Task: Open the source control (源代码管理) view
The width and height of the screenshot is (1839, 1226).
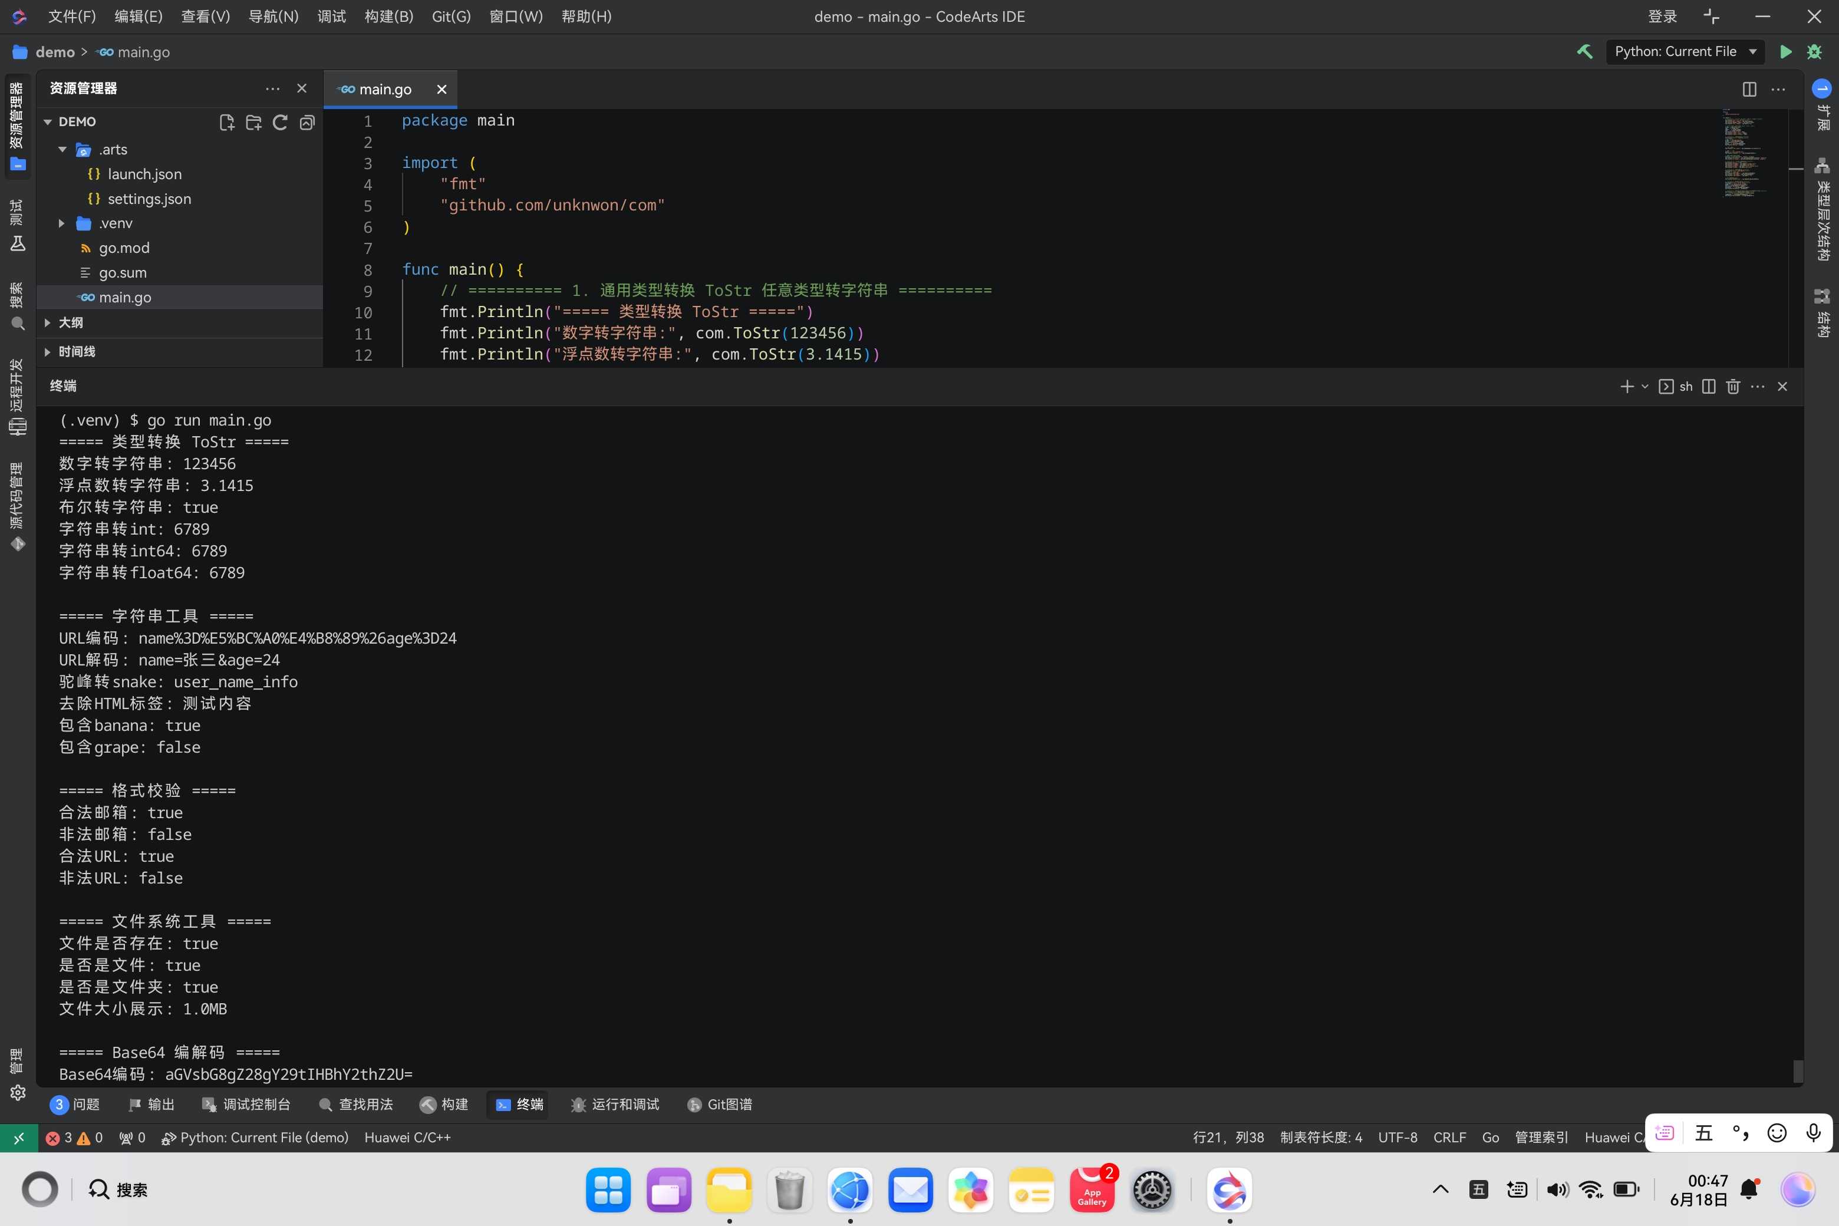Action: [17, 507]
